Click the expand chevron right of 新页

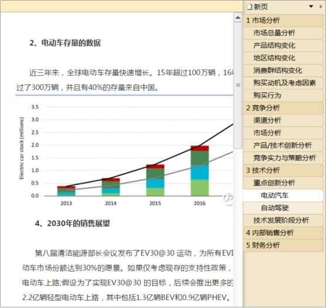320,6
